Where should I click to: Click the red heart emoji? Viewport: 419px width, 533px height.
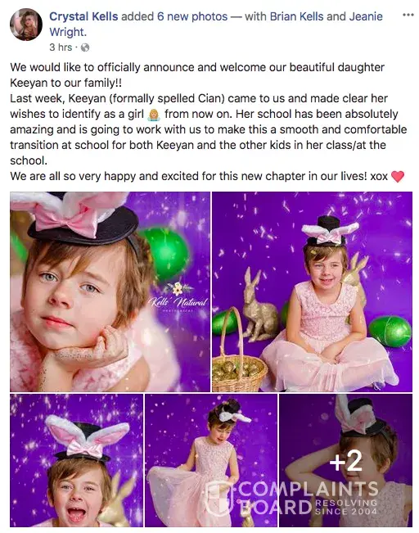(x=398, y=176)
